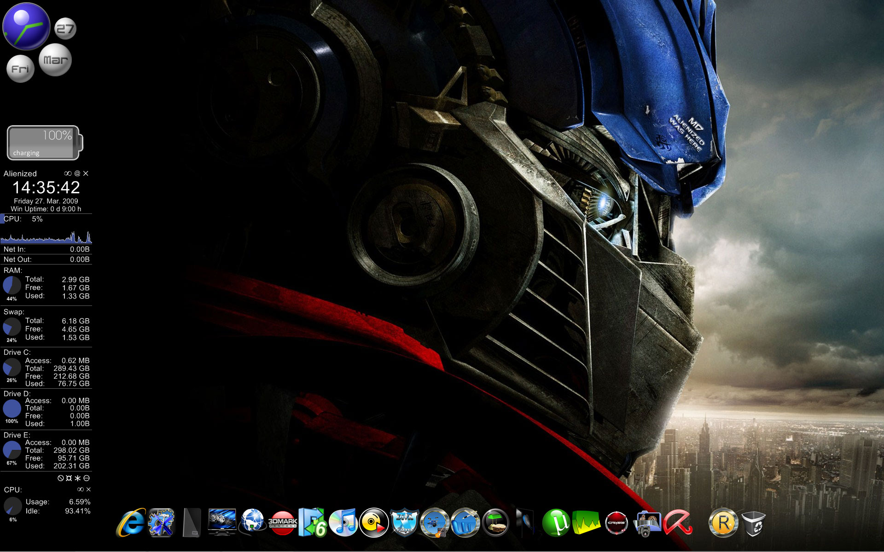
Task: Click Drive E used value 202.31 GB
Action: pyautogui.click(x=71, y=466)
